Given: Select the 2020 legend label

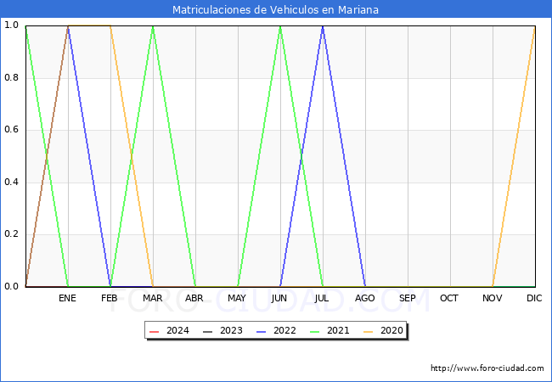Looking at the screenshot, I should (391, 331).
